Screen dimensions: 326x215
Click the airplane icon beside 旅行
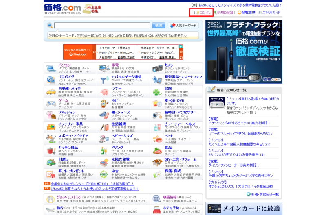pos(51,210)
